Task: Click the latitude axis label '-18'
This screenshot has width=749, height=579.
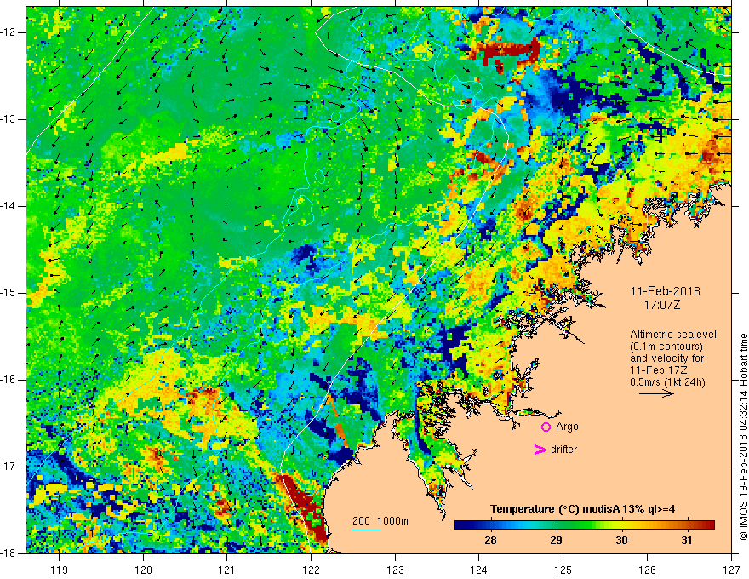Action: pos(9,553)
